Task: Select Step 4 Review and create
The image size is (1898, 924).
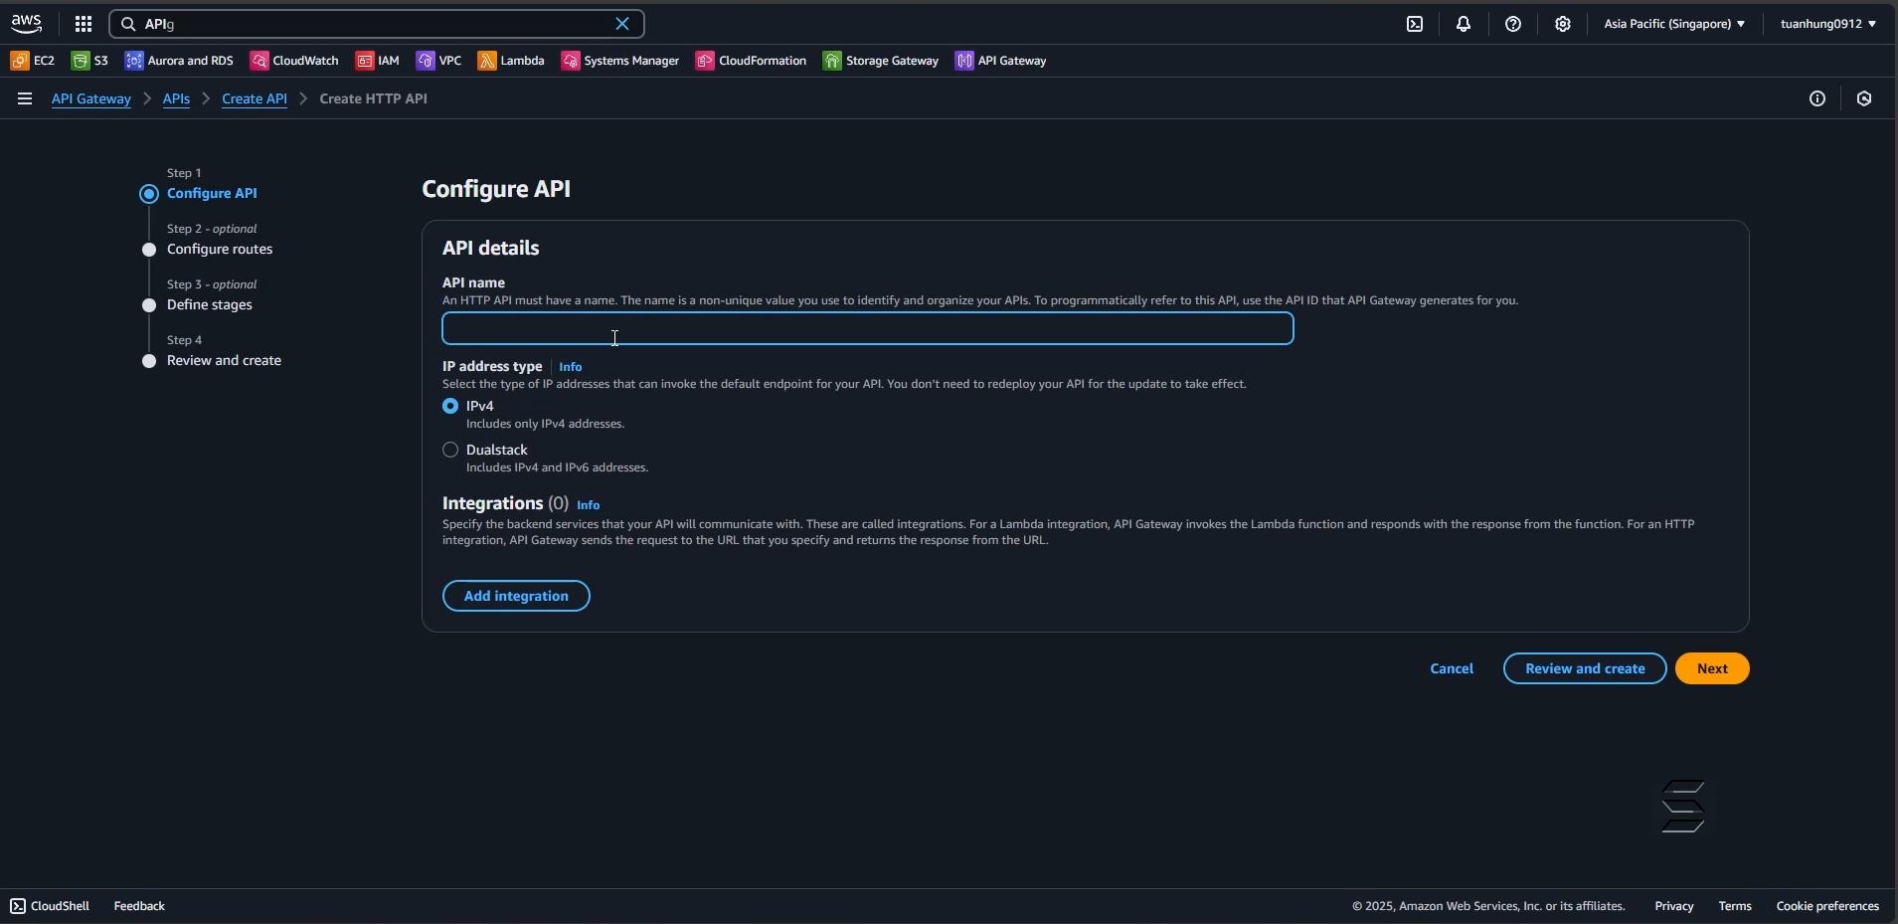Action: click(224, 360)
